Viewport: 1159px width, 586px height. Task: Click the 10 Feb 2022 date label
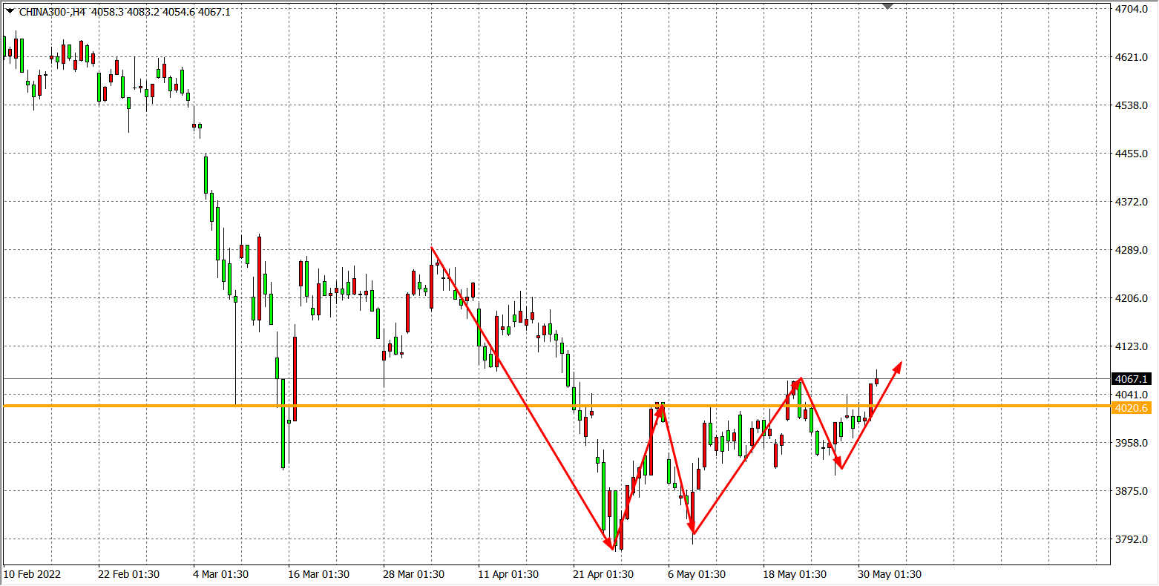pos(33,574)
